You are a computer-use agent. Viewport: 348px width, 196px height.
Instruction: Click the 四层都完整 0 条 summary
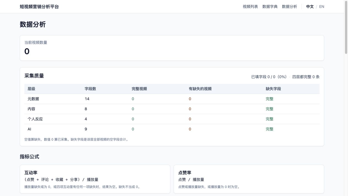click(306, 77)
